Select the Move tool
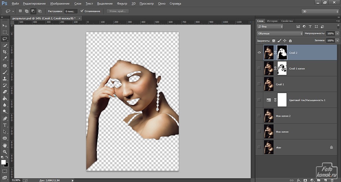 coord(5,26)
